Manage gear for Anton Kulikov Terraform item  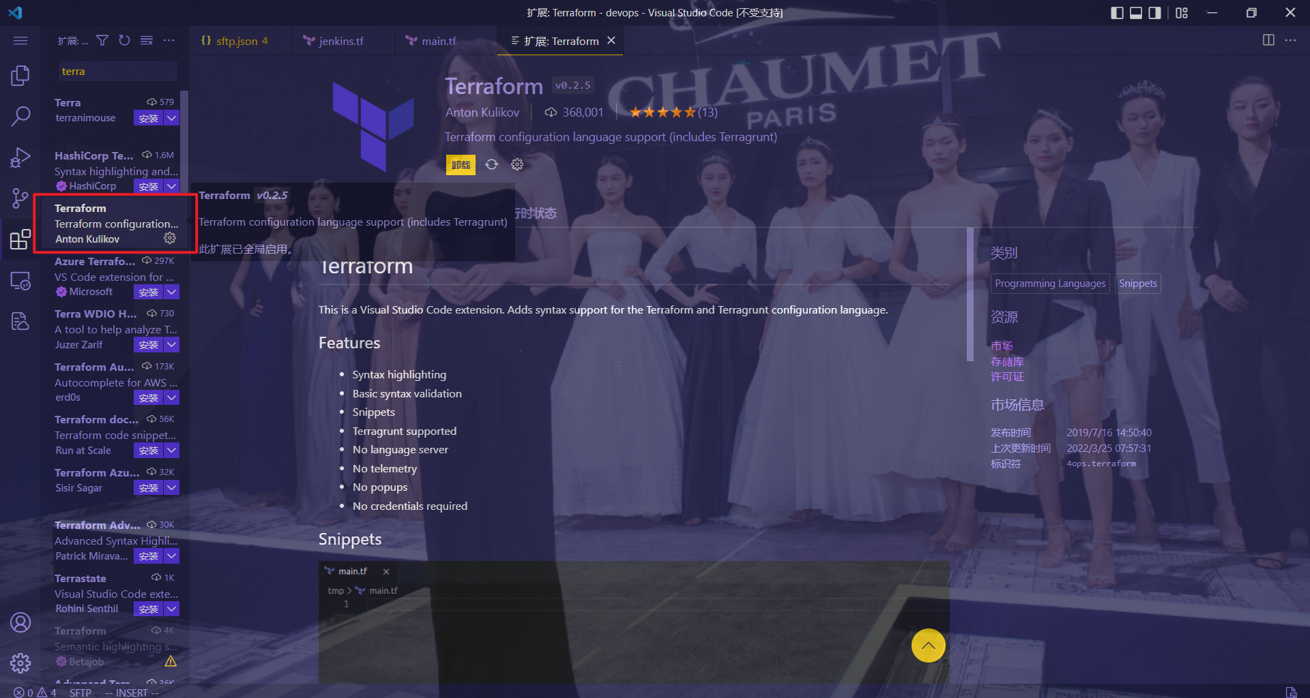170,238
